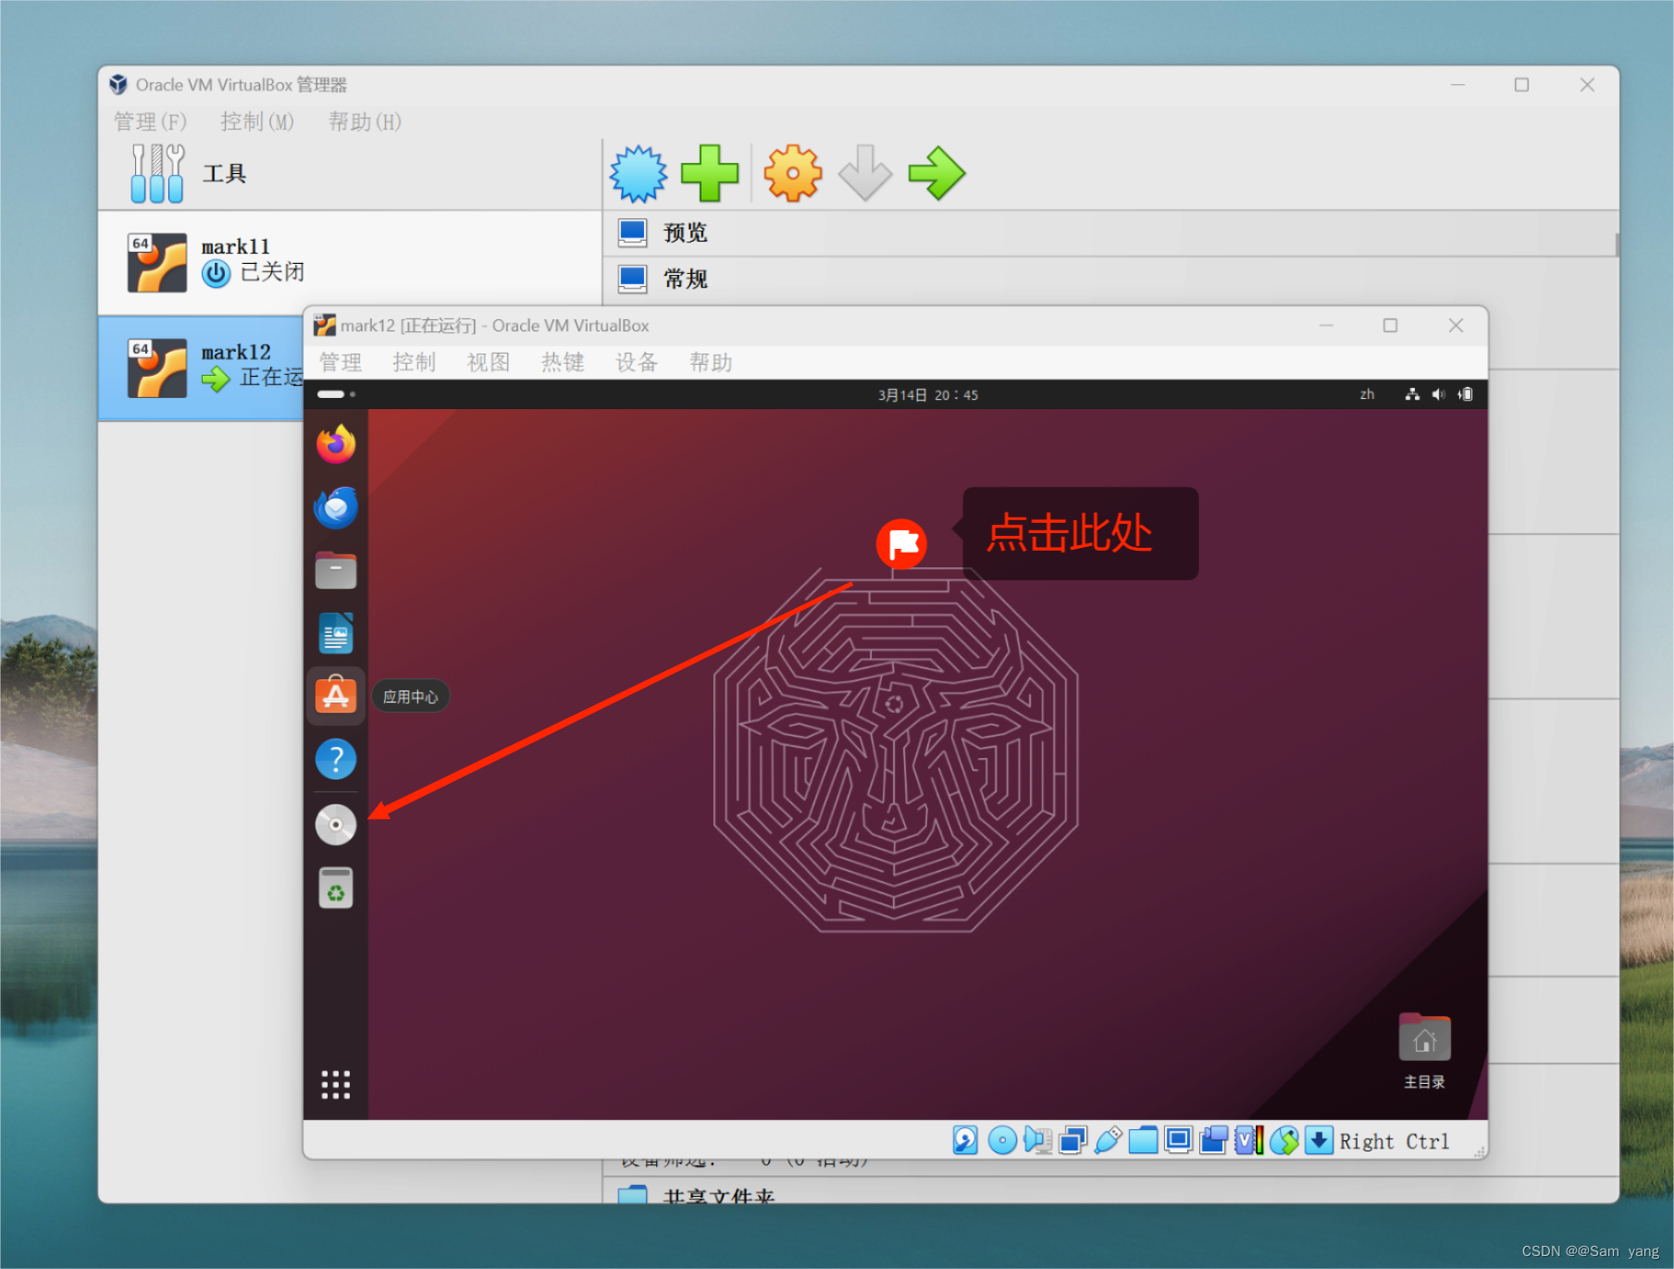This screenshot has height=1269, width=1674.
Task: Open VM Settings gear toolbar icon
Action: [x=793, y=173]
